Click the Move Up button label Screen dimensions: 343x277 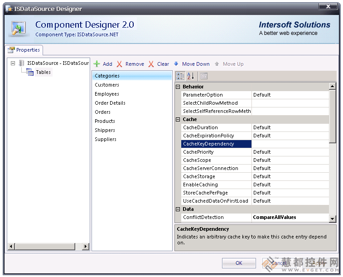pos(233,64)
